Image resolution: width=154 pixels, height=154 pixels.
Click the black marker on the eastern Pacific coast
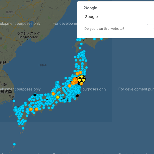coord(78,96)
